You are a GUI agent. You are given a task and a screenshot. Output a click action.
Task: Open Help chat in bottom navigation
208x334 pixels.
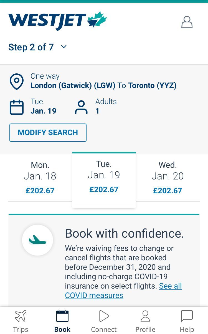(x=187, y=321)
